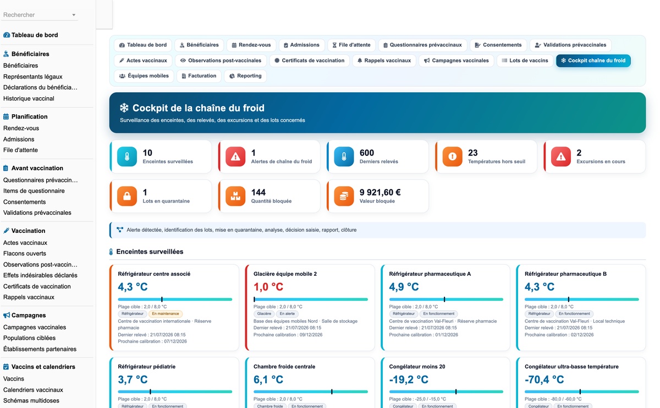Open the Bénéficiaires tab
The height and width of the screenshot is (408, 660).
[199, 45]
